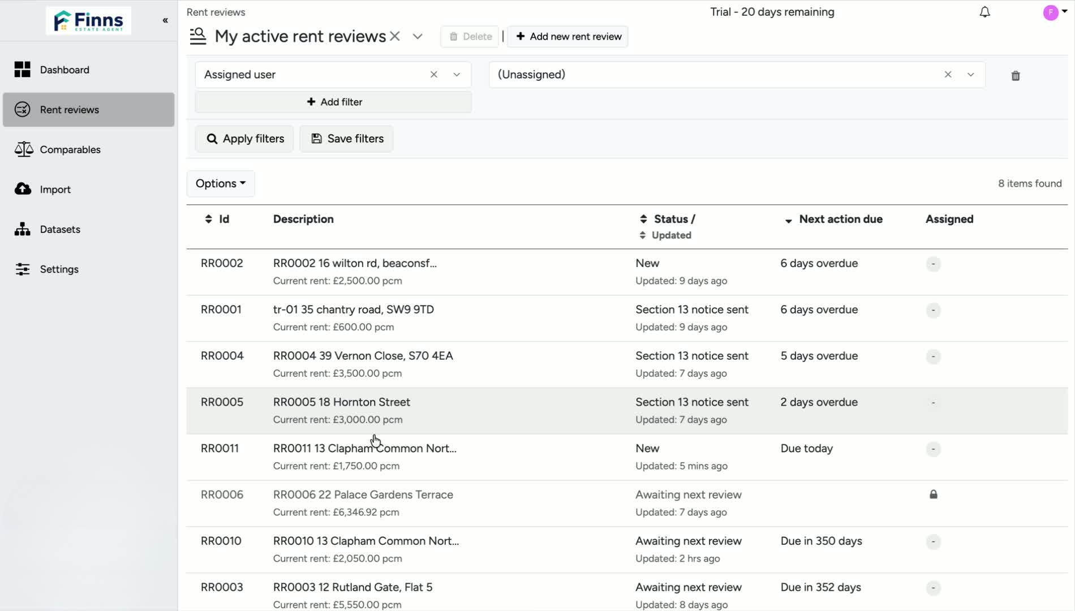1075x611 pixels.
Task: Click the "Due in 350 days" cell
Action: 822,541
